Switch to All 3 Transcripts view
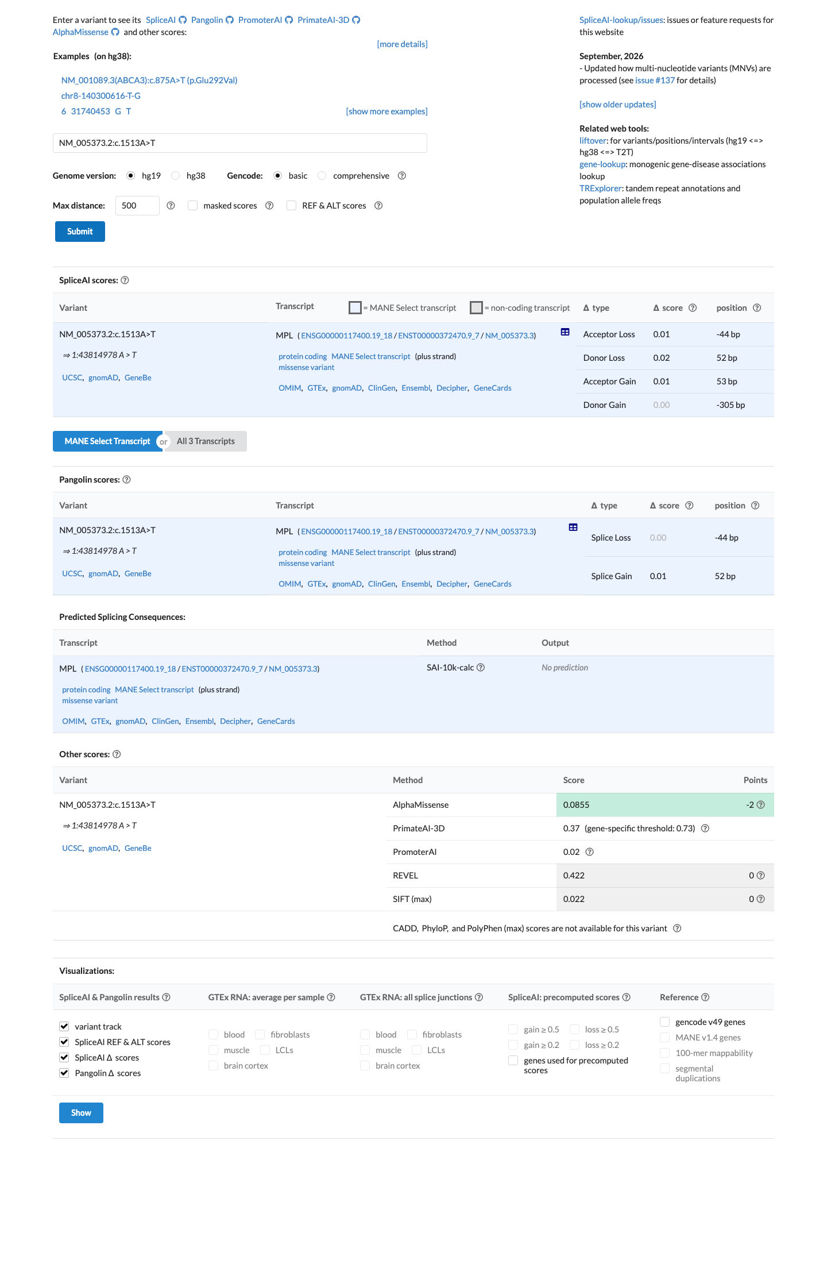Screen dimensions: 835x1264 pos(206,441)
